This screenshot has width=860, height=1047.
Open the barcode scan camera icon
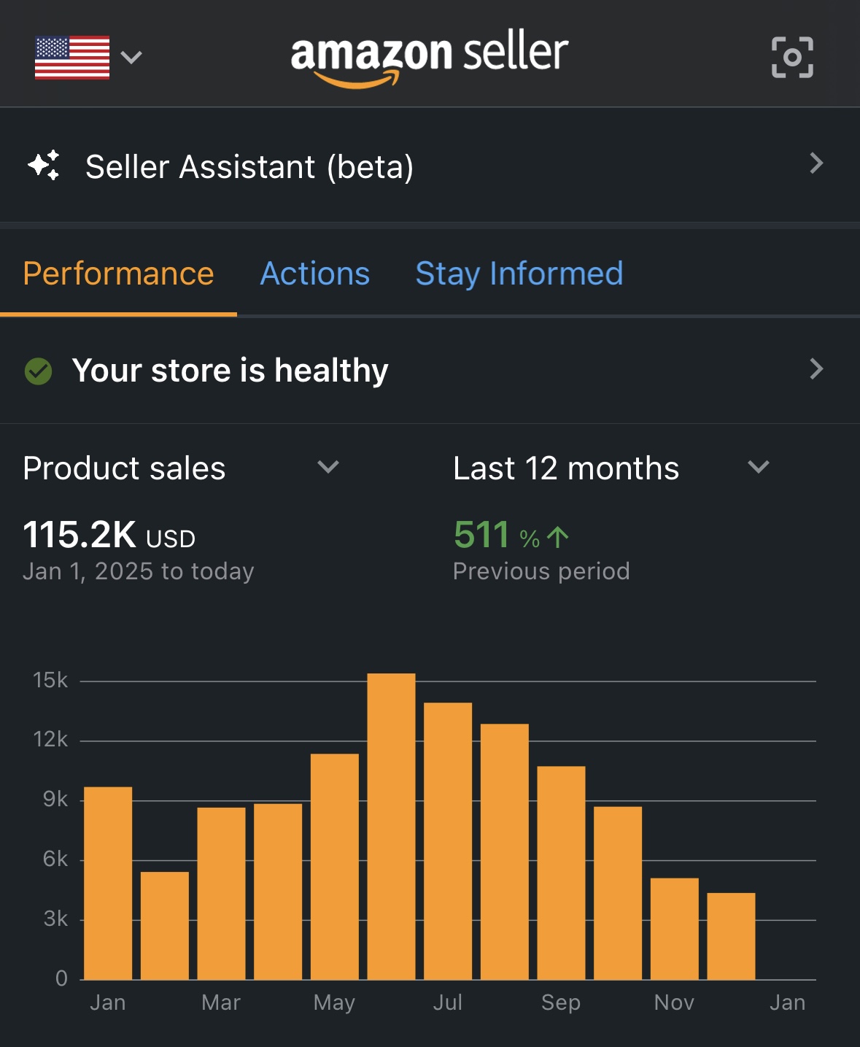coord(792,57)
